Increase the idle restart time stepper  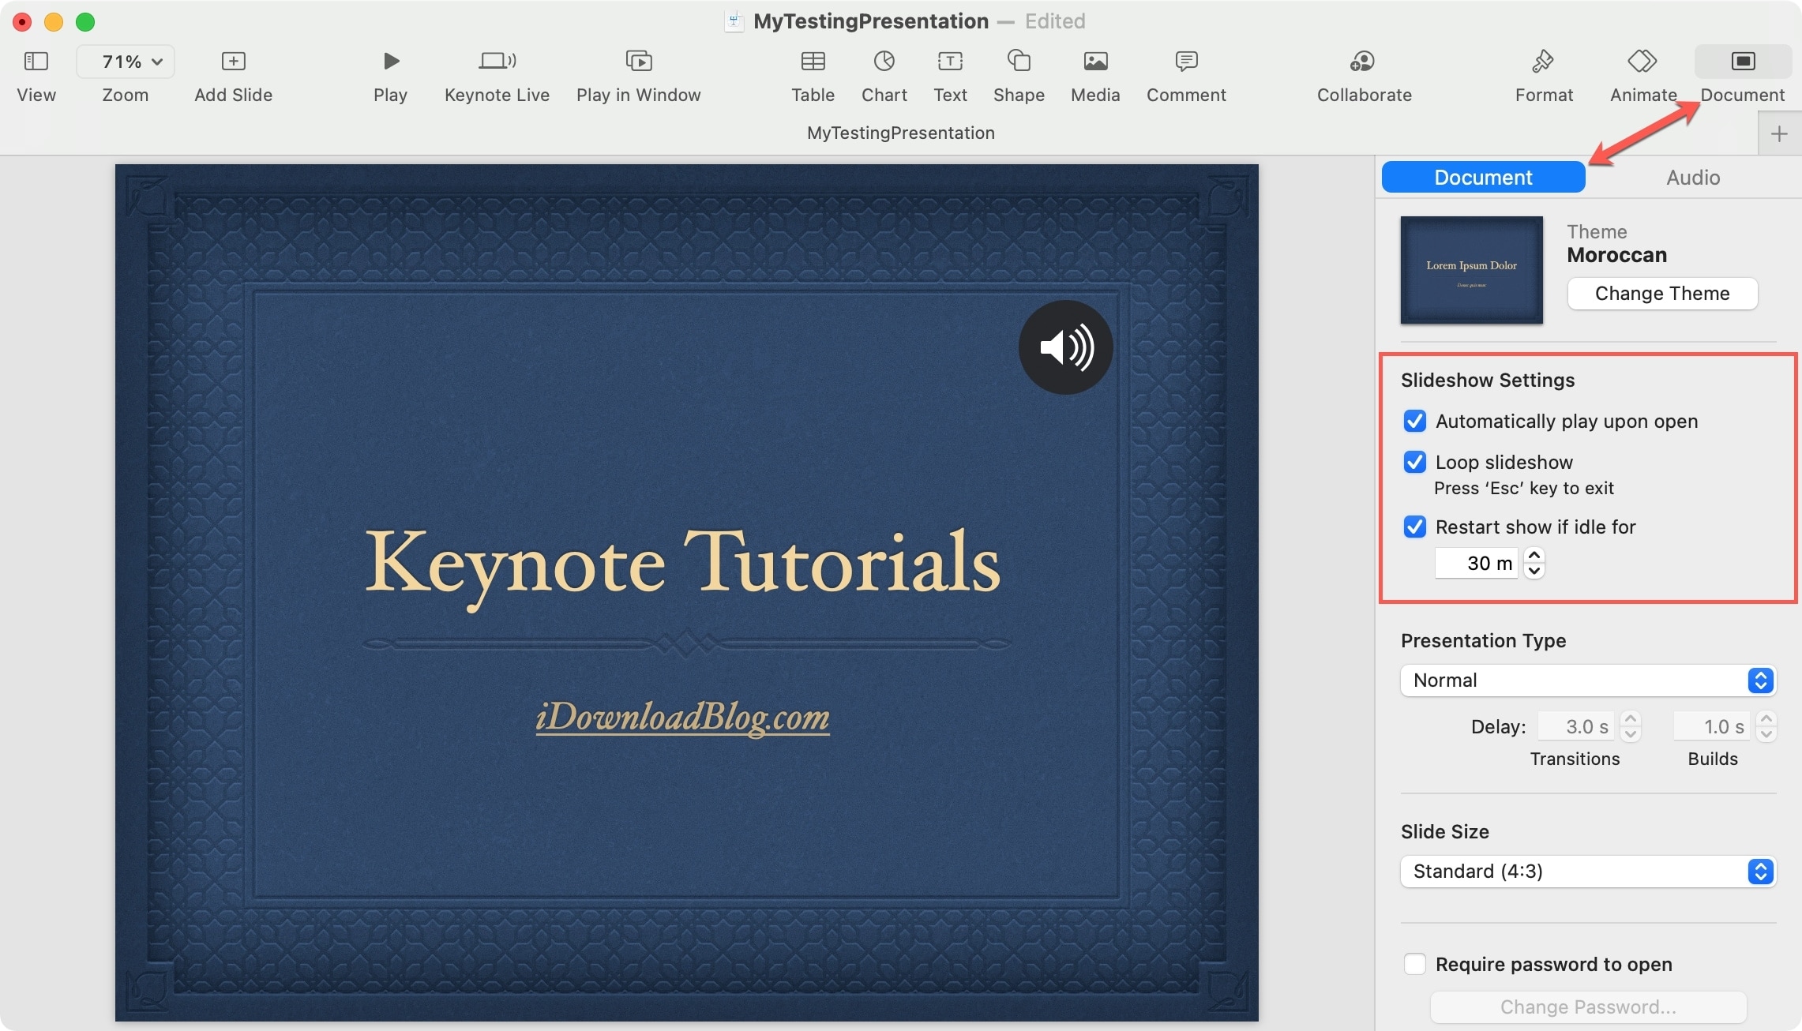point(1534,556)
